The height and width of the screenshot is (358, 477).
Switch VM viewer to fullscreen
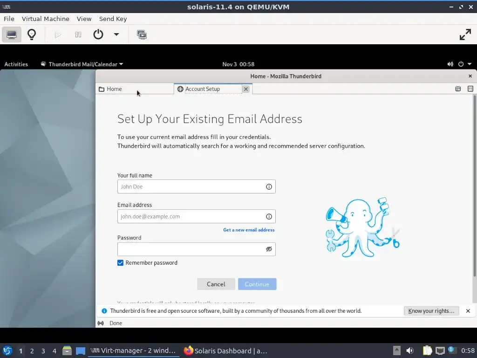point(465,34)
